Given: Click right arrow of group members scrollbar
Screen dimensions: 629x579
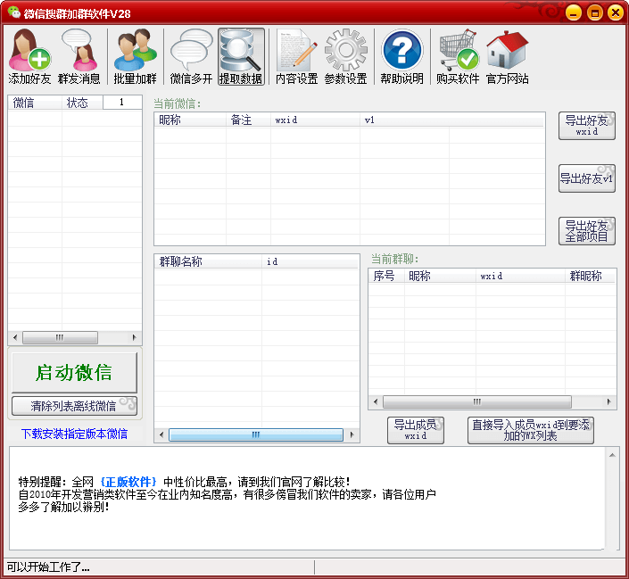Looking at the screenshot, I should (x=609, y=401).
